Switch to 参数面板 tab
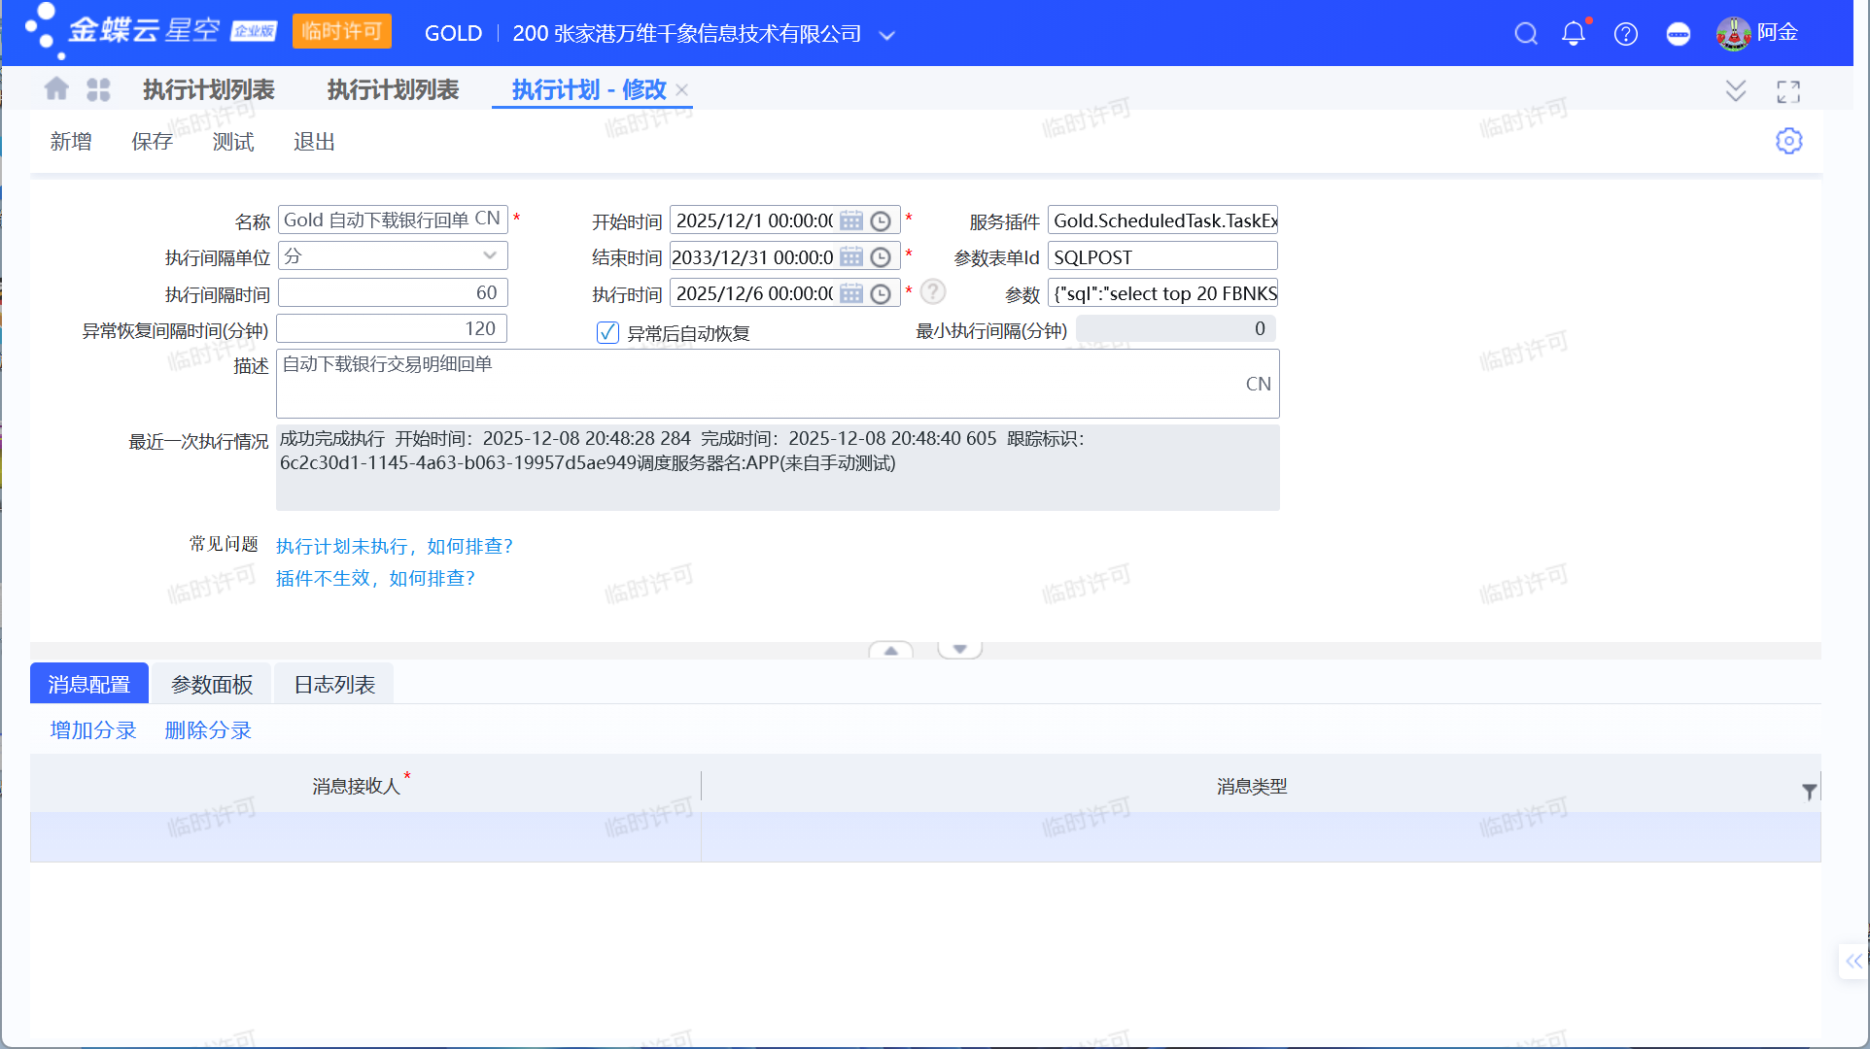 [x=212, y=685]
